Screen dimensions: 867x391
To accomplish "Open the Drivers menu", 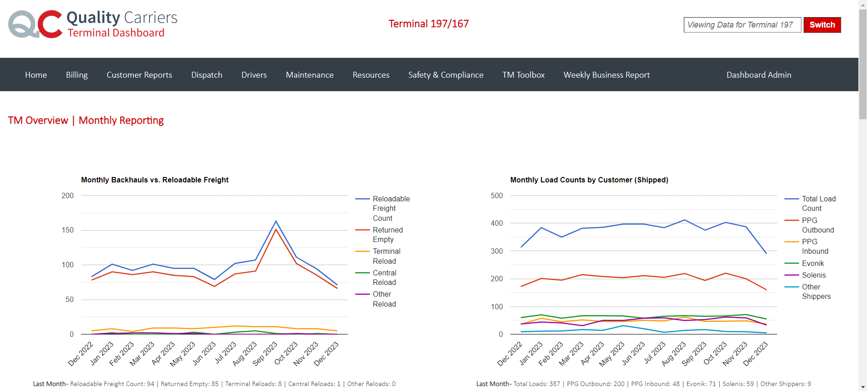I will pos(254,75).
